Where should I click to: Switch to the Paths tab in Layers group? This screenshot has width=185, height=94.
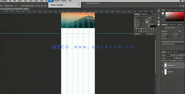pyautogui.click(x=175, y=52)
